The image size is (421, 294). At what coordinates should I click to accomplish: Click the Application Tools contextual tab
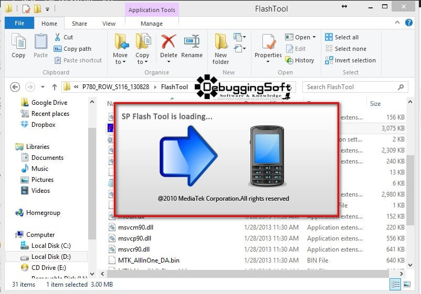[x=152, y=10]
